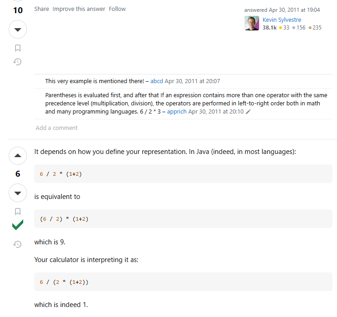Open activity history of the accepted answer
Screen dimensions: 337x317
tap(17, 244)
